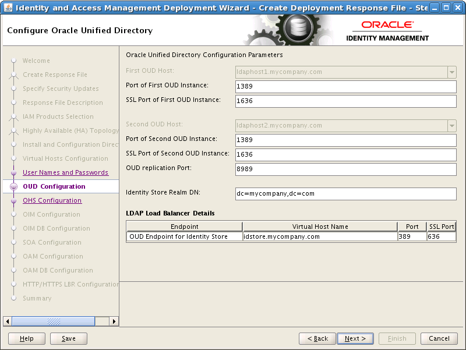Click the sidebar horizontal scrollbar thumb
466x350 pixels.
click(54, 321)
